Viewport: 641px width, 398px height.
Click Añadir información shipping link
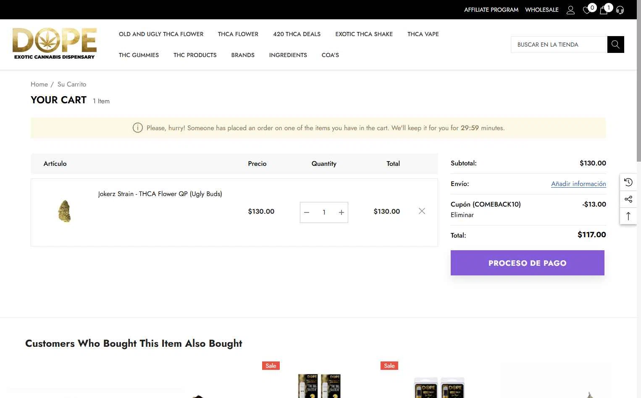click(x=578, y=184)
